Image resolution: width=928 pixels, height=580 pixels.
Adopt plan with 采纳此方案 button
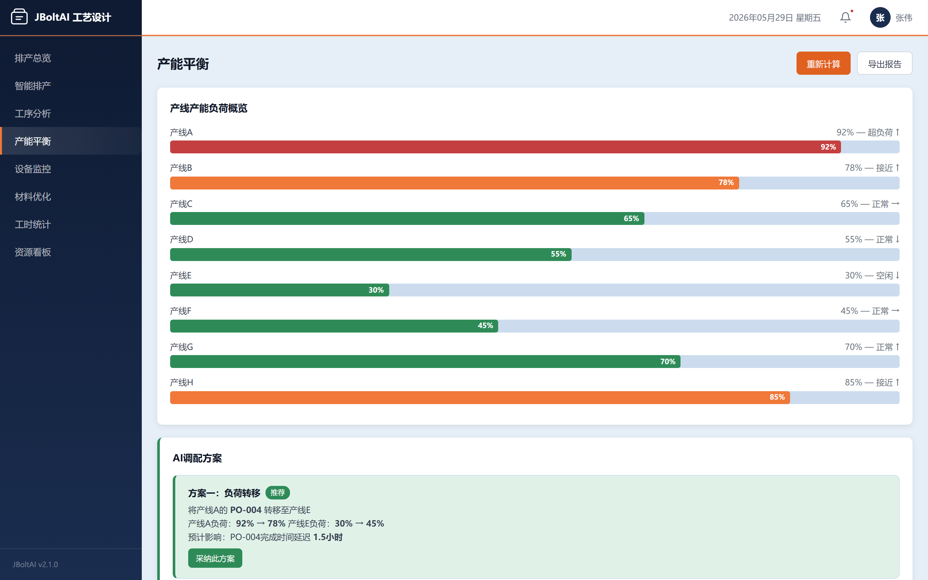[215, 558]
